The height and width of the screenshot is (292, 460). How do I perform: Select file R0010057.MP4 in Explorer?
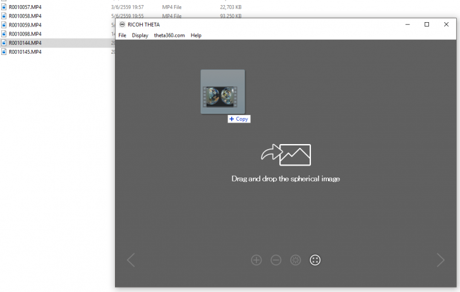click(25, 7)
